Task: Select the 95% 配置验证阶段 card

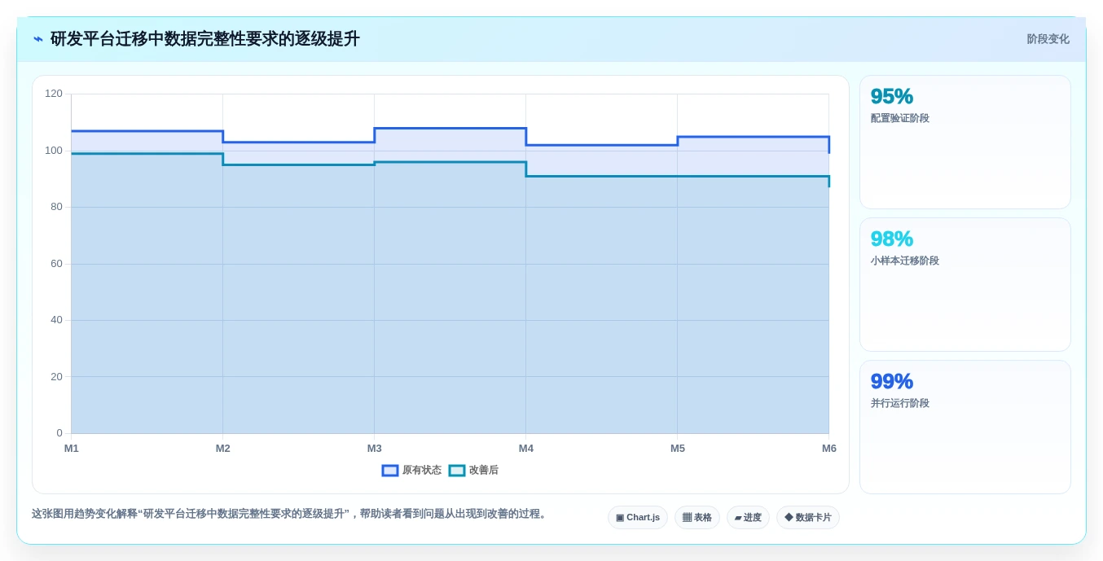Action: (x=965, y=142)
